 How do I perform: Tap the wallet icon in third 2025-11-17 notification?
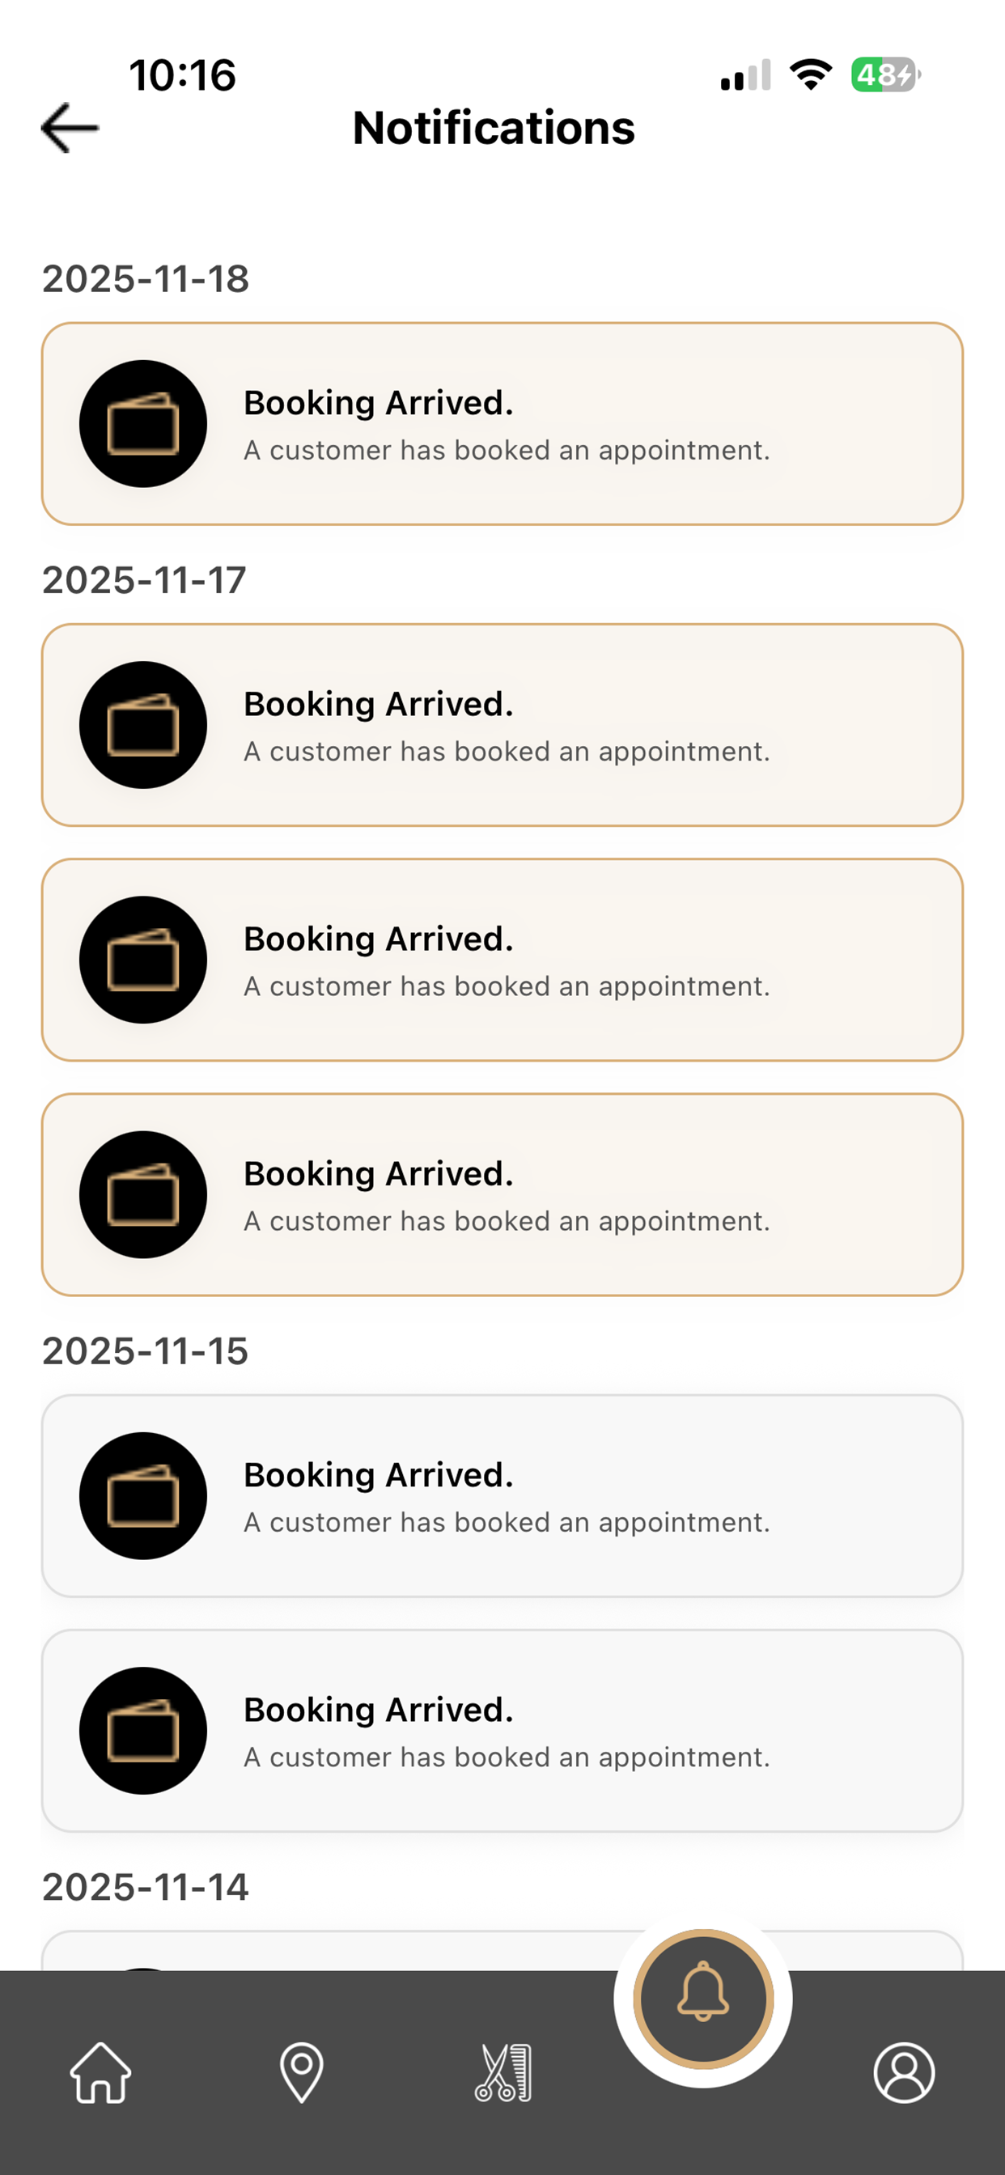[142, 1195]
